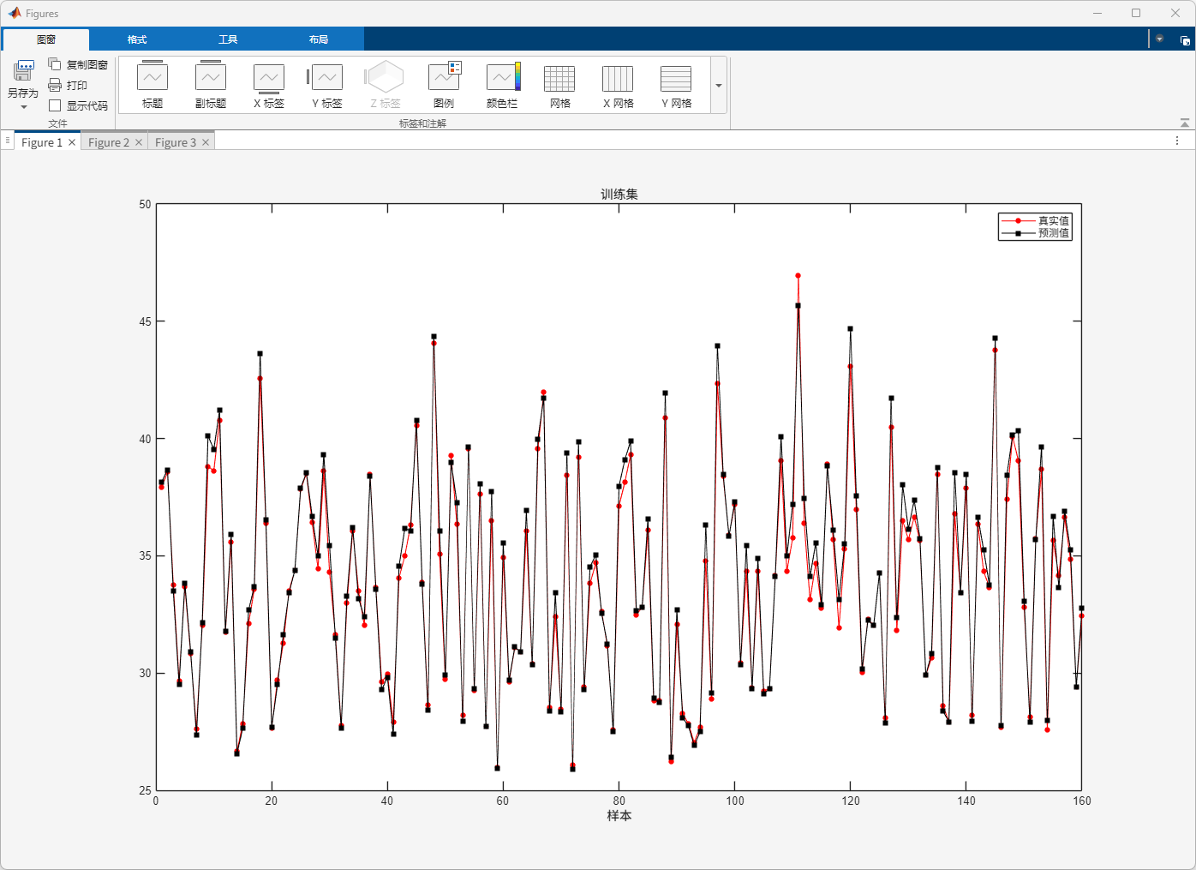Open the Figure 2 tab

click(108, 142)
